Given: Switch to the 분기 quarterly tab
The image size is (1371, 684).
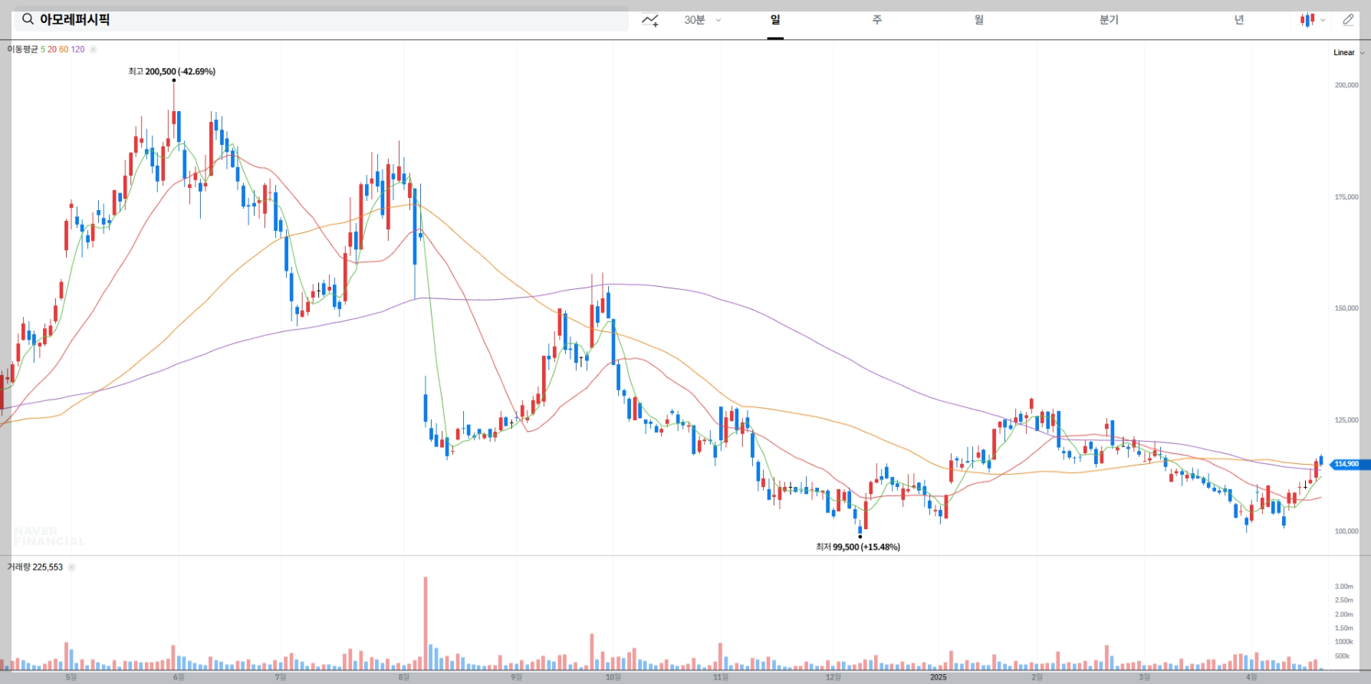Looking at the screenshot, I should (x=1109, y=20).
